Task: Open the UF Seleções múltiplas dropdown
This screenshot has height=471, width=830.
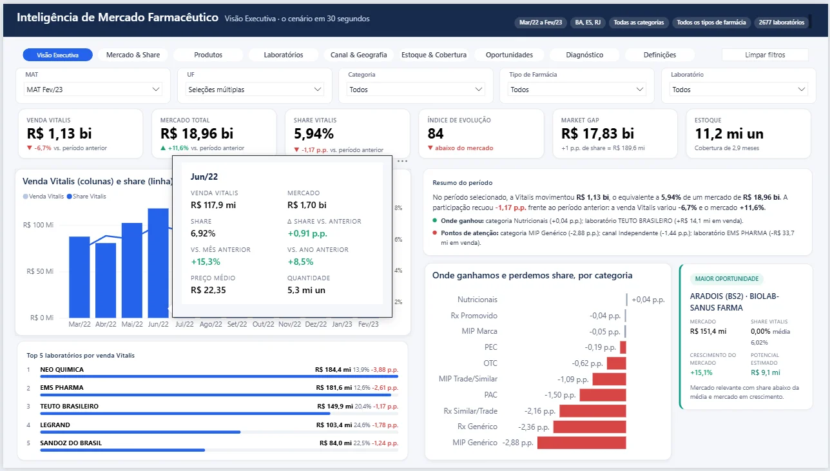Action: click(x=255, y=90)
